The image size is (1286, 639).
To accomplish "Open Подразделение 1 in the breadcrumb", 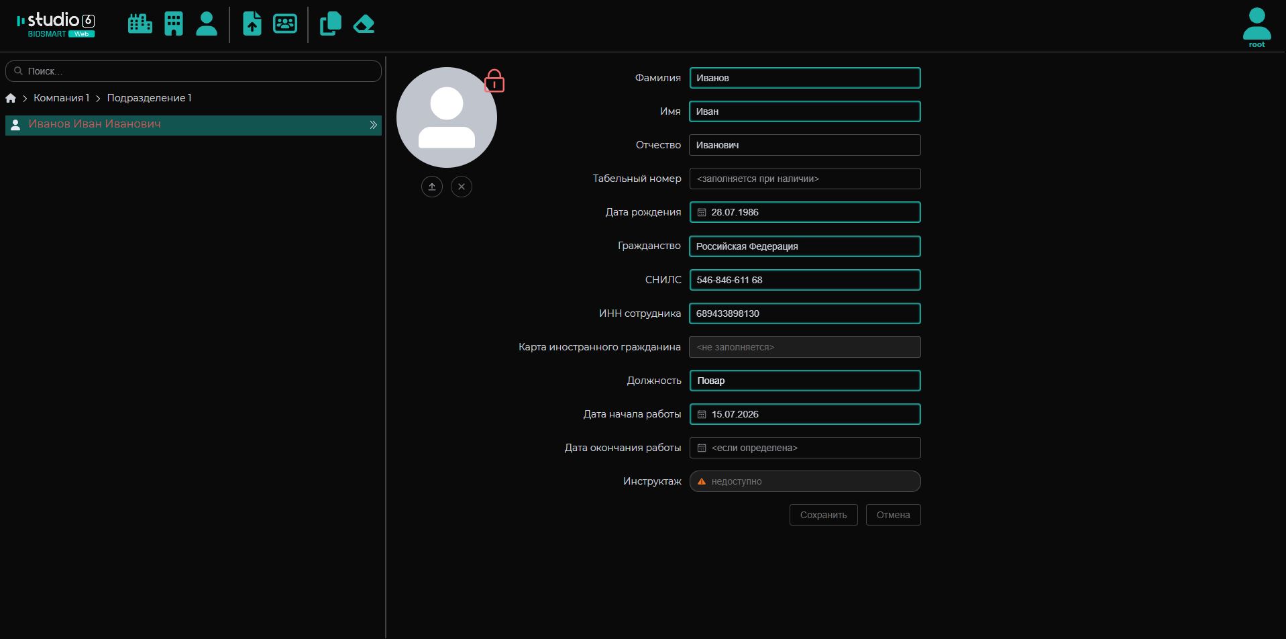I will click(x=149, y=98).
